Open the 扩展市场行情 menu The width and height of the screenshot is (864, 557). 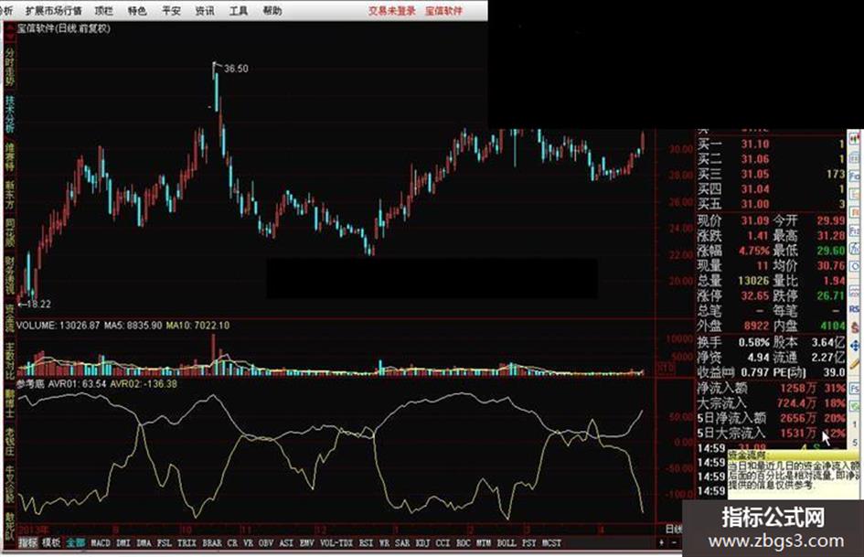click(x=54, y=10)
